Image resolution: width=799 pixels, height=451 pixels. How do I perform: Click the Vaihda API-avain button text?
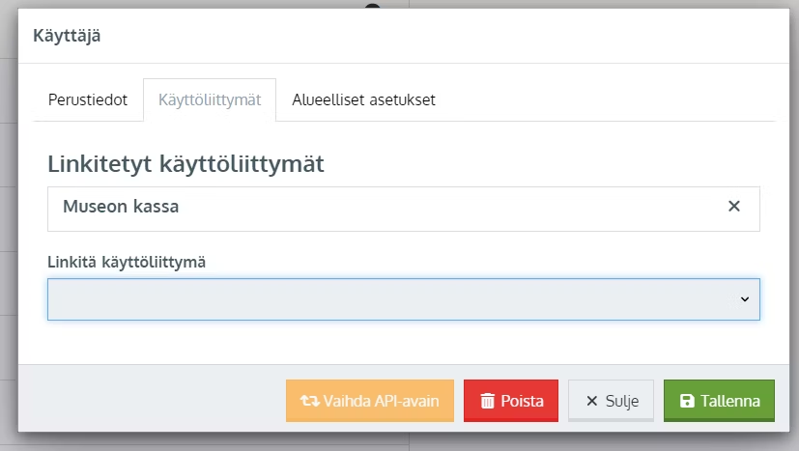[381, 401]
